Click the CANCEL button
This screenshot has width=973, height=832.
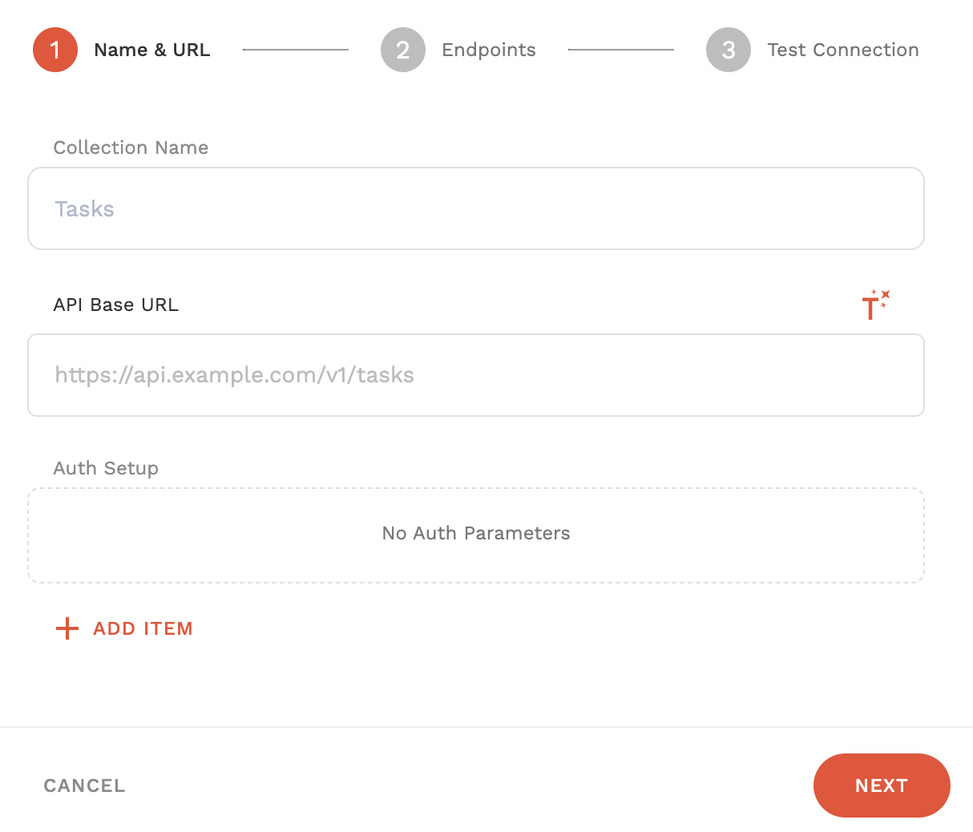pyautogui.click(x=85, y=786)
